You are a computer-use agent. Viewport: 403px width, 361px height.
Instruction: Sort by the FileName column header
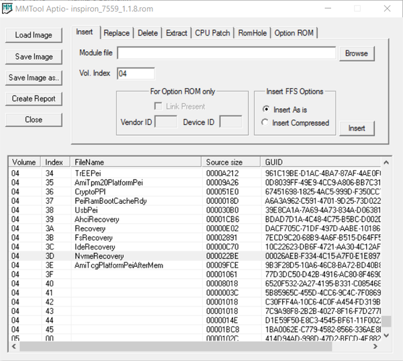coord(136,163)
